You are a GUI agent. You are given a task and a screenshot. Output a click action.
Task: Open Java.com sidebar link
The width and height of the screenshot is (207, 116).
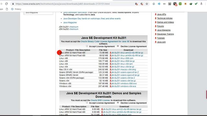click(161, 42)
